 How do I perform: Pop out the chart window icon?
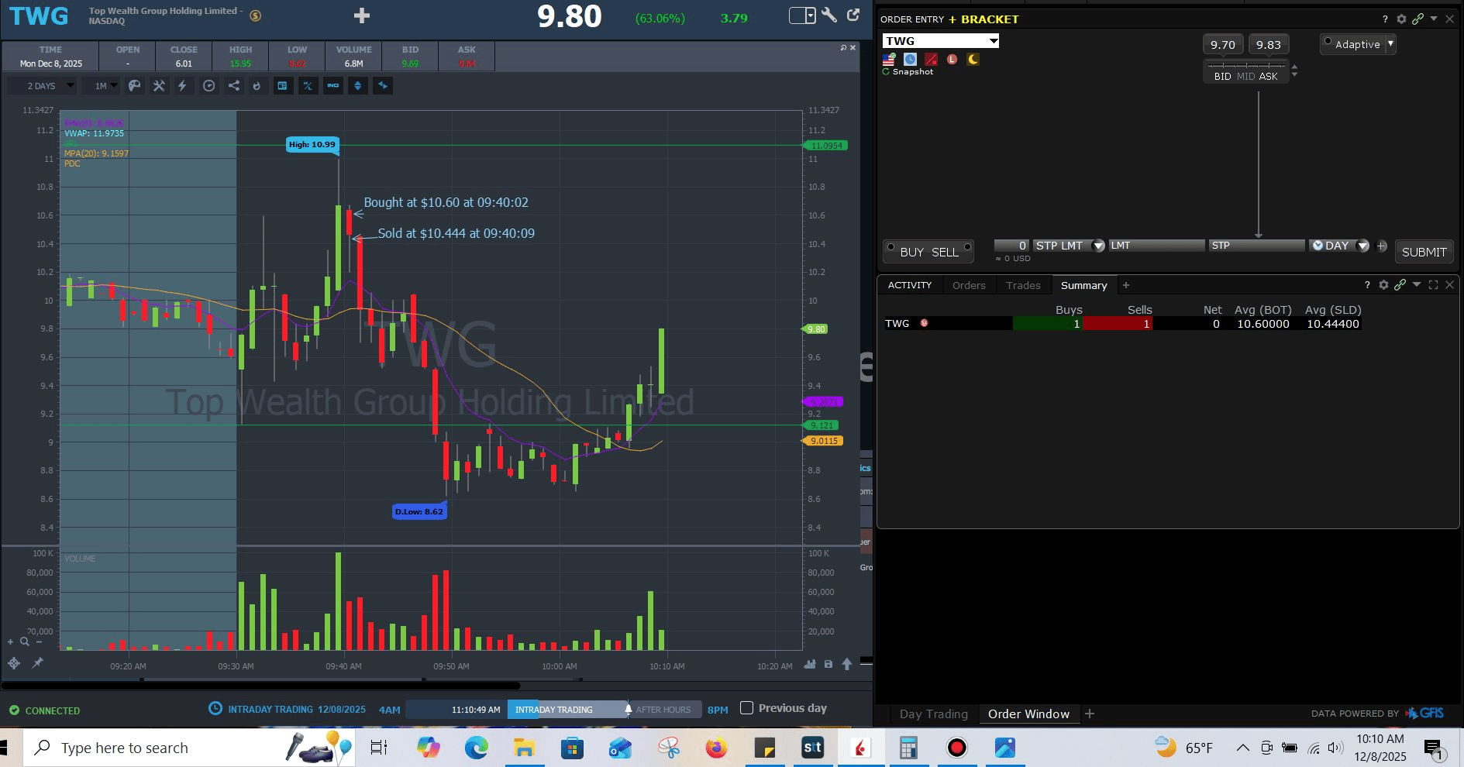[853, 15]
